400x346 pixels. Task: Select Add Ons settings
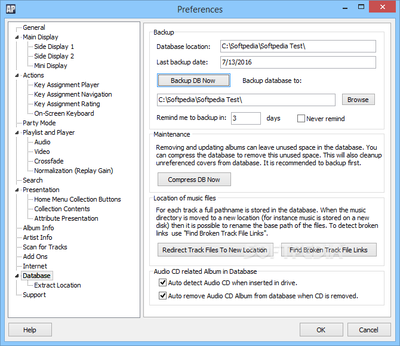[x=35, y=257]
